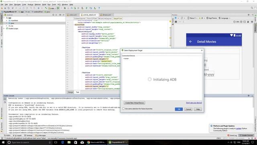This screenshot has height=145, width=257.
Task: Open Preview panel settings gear
Action: click(x=249, y=15)
